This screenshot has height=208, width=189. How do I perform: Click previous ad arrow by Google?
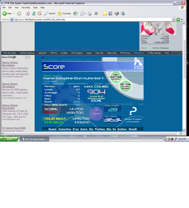coord(26,57)
